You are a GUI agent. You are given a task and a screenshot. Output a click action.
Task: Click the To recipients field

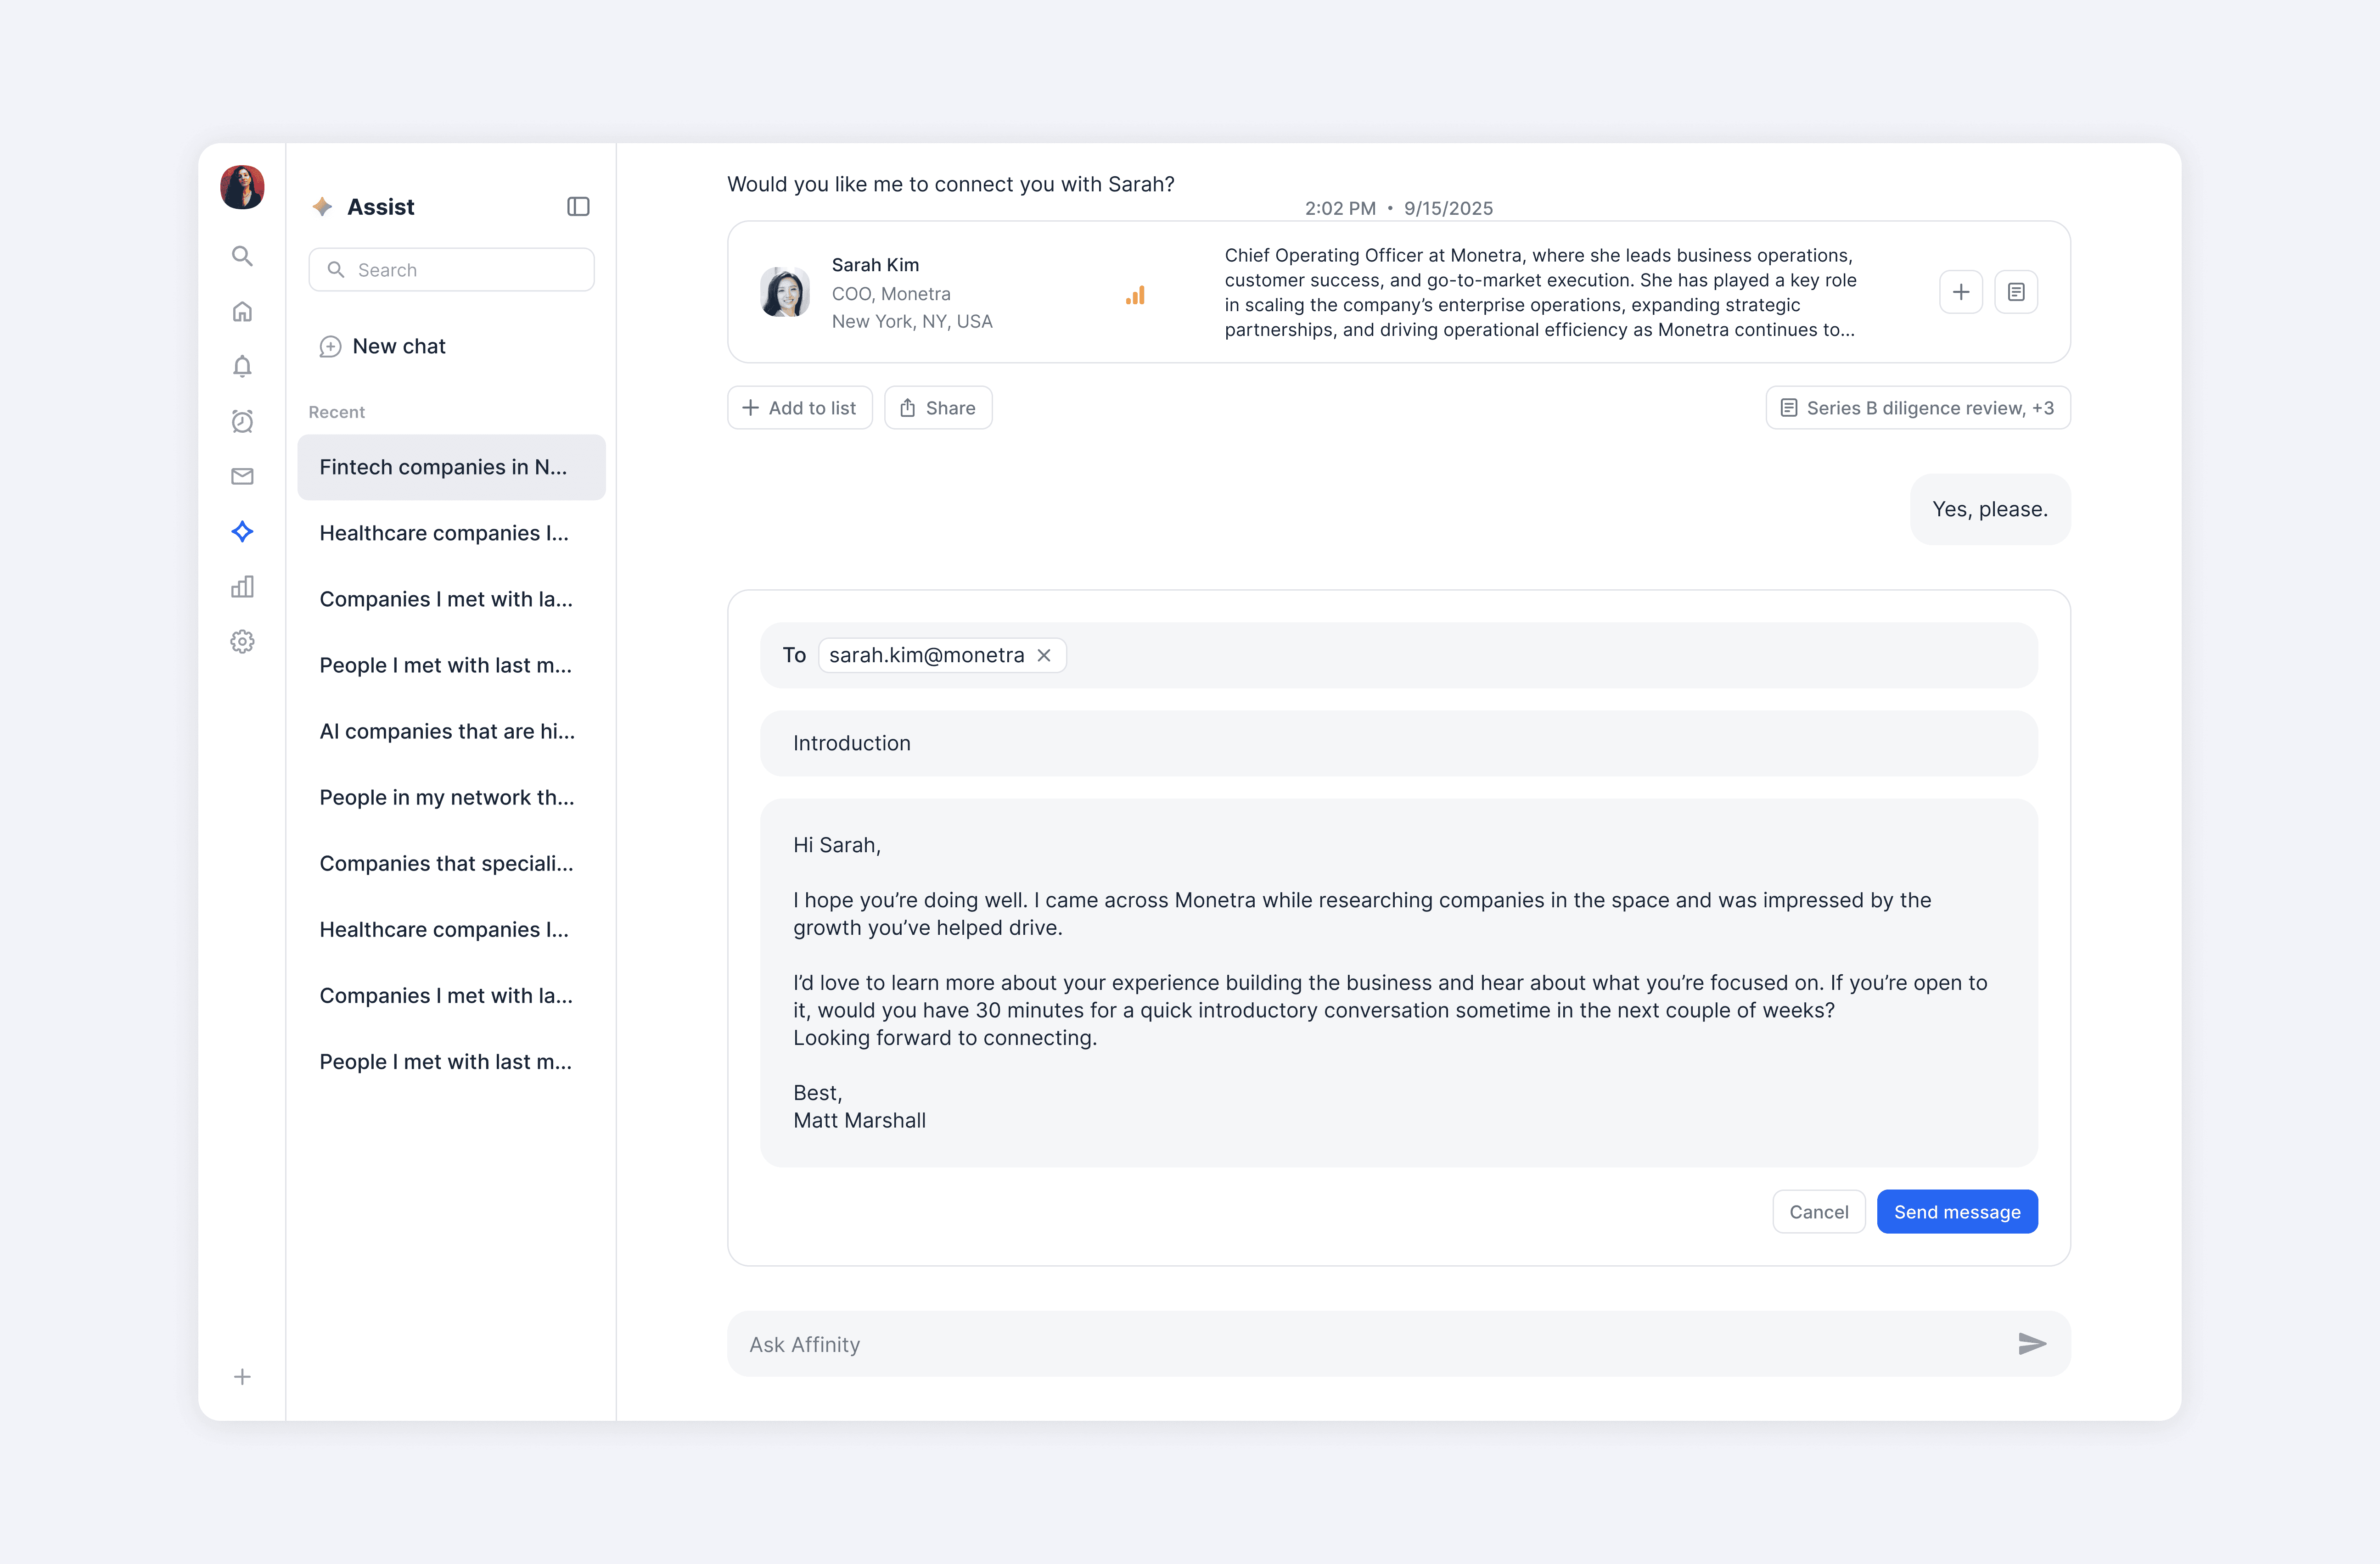coord(1398,656)
